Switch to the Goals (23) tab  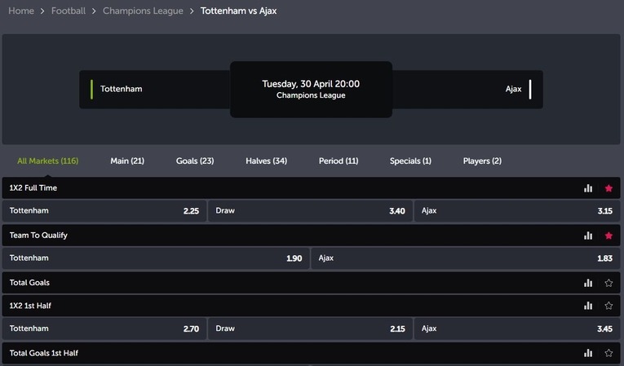[195, 161]
